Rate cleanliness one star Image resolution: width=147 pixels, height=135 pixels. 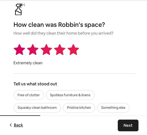tap(19, 50)
